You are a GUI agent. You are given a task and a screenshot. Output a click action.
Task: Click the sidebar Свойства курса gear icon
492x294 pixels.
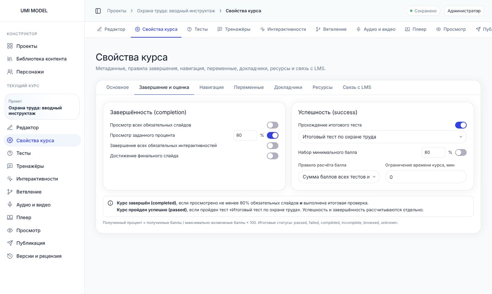point(10,141)
